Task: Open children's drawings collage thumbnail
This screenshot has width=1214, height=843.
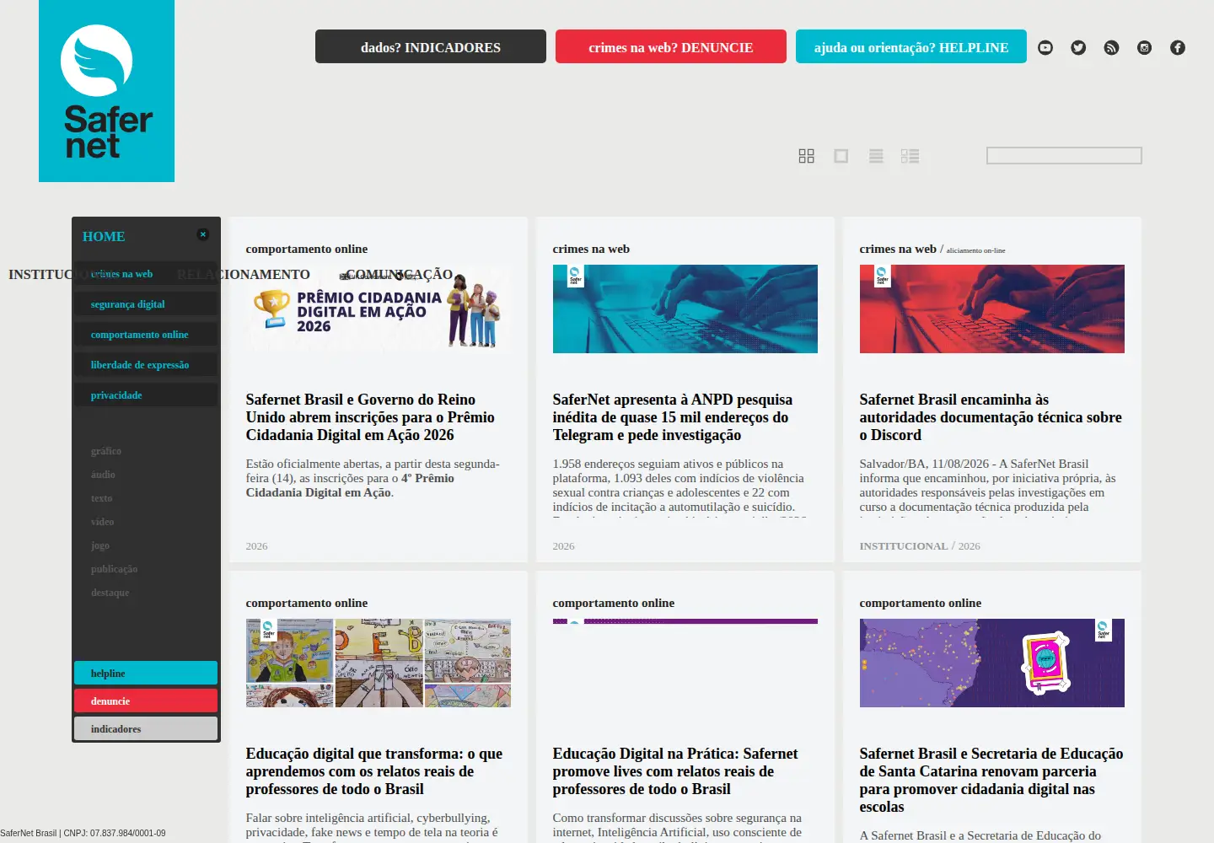Action: click(379, 663)
